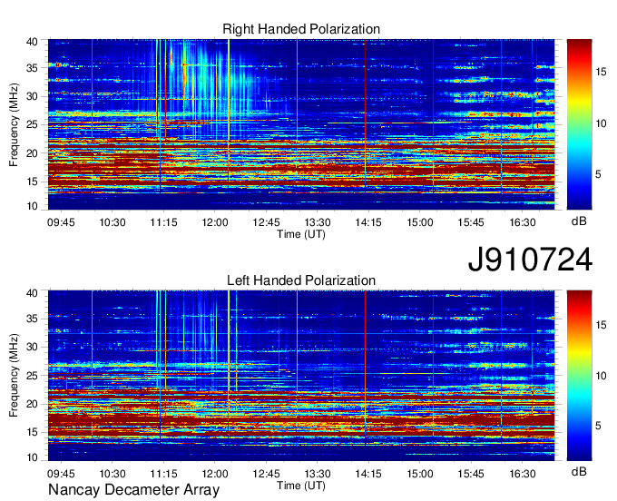Click the 10 MHz tick of Right Handed plot

pyautogui.click(x=33, y=206)
